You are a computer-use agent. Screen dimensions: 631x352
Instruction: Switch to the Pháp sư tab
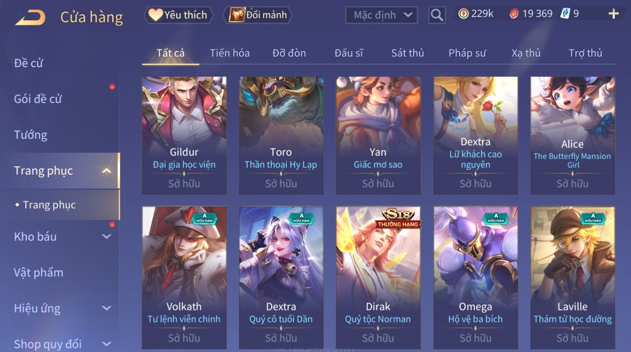pos(467,53)
